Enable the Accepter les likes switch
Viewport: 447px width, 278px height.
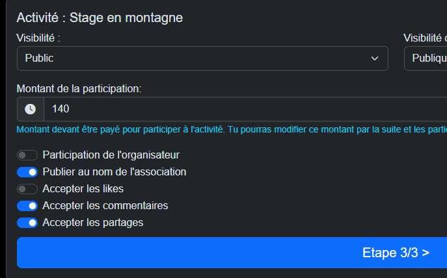click(x=27, y=189)
